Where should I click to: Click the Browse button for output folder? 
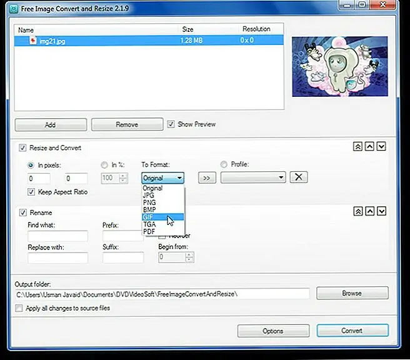tap(352, 293)
